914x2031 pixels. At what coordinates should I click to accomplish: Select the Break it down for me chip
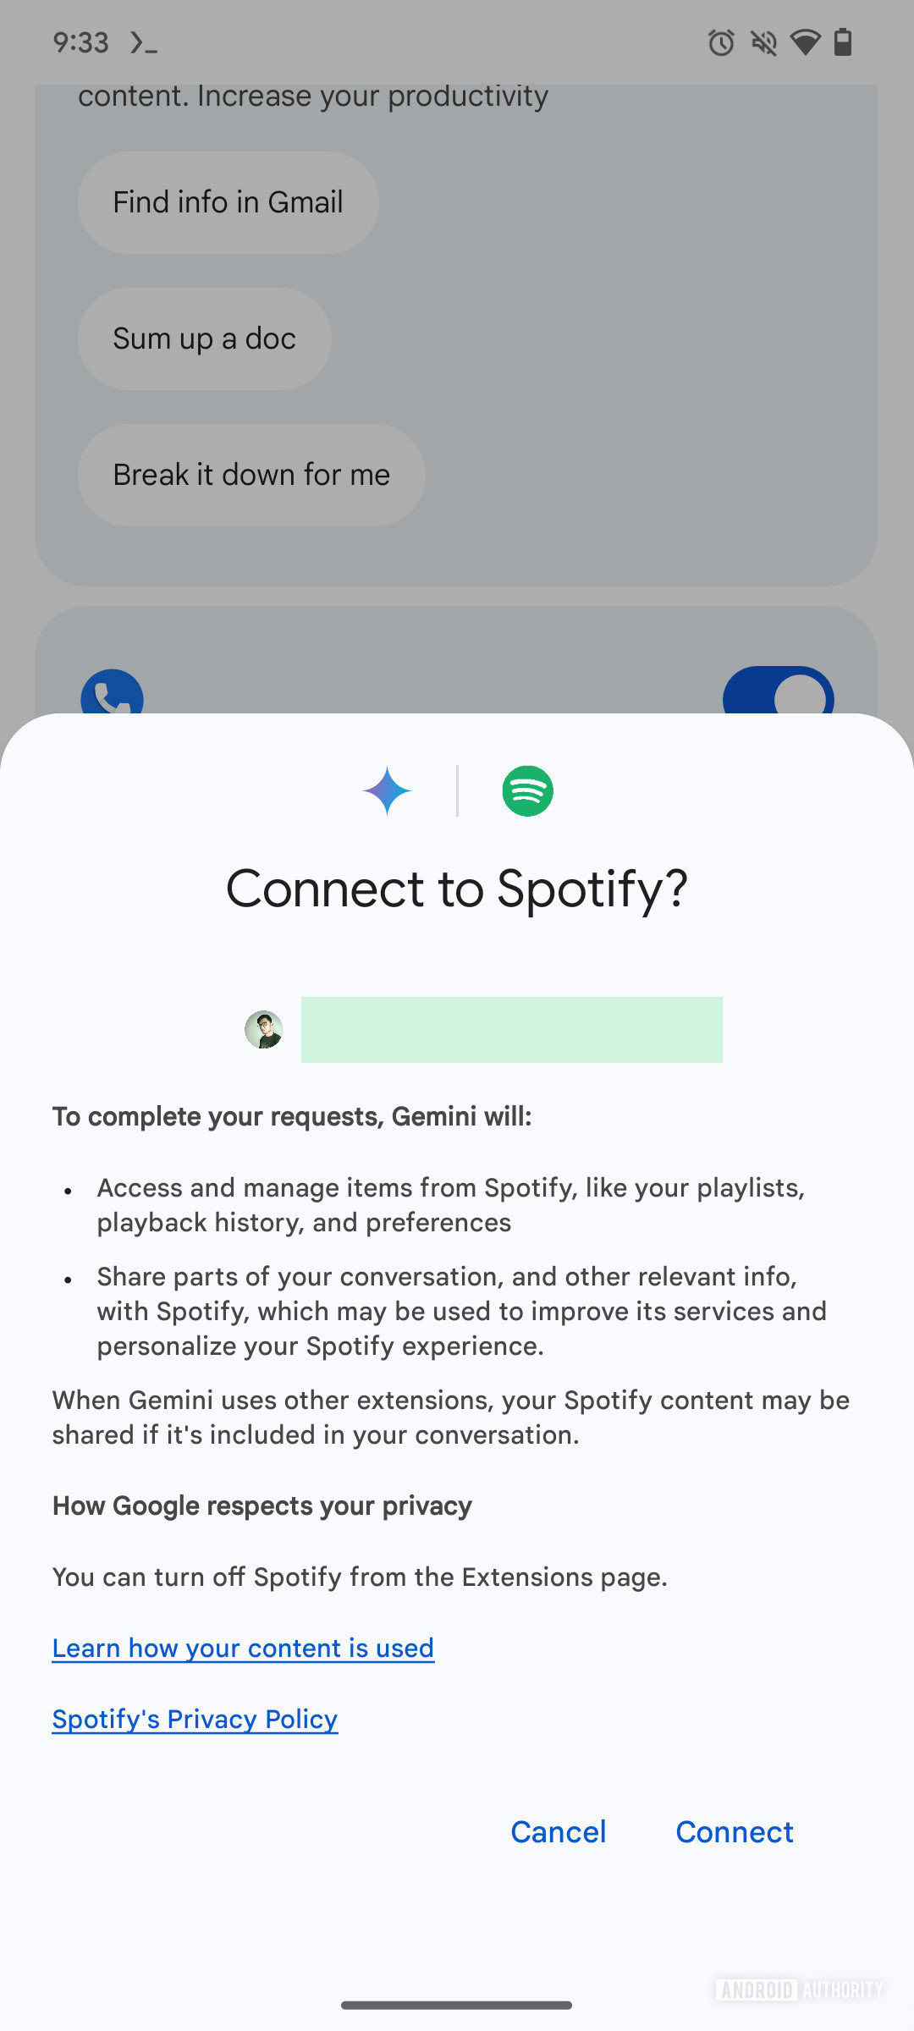pos(251,475)
